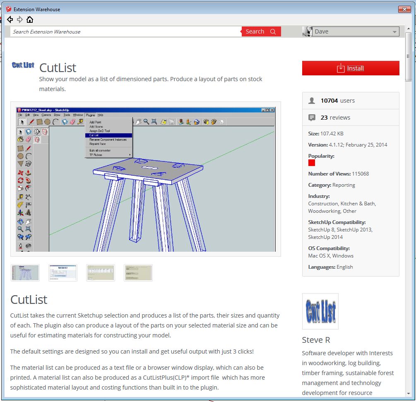The height and width of the screenshot is (402, 416).
Task: Click the vertical scrollbar down arrow
Action: coord(409,393)
